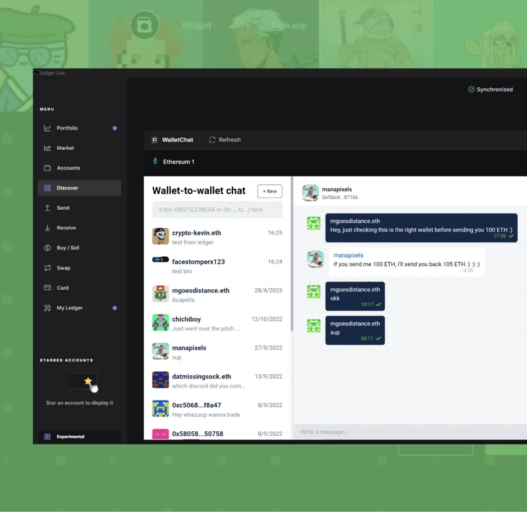Click Widget in the background page header

[x=197, y=25]
